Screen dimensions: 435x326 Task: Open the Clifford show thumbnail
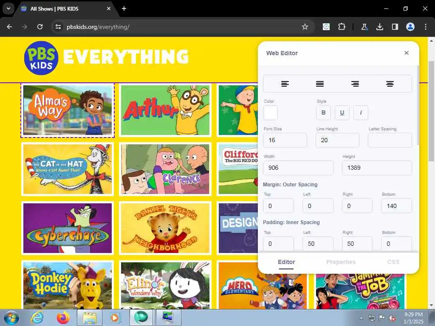(x=238, y=169)
